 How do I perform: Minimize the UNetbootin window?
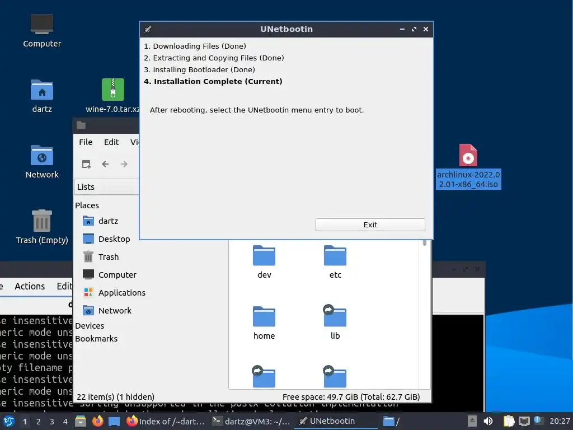(x=402, y=29)
